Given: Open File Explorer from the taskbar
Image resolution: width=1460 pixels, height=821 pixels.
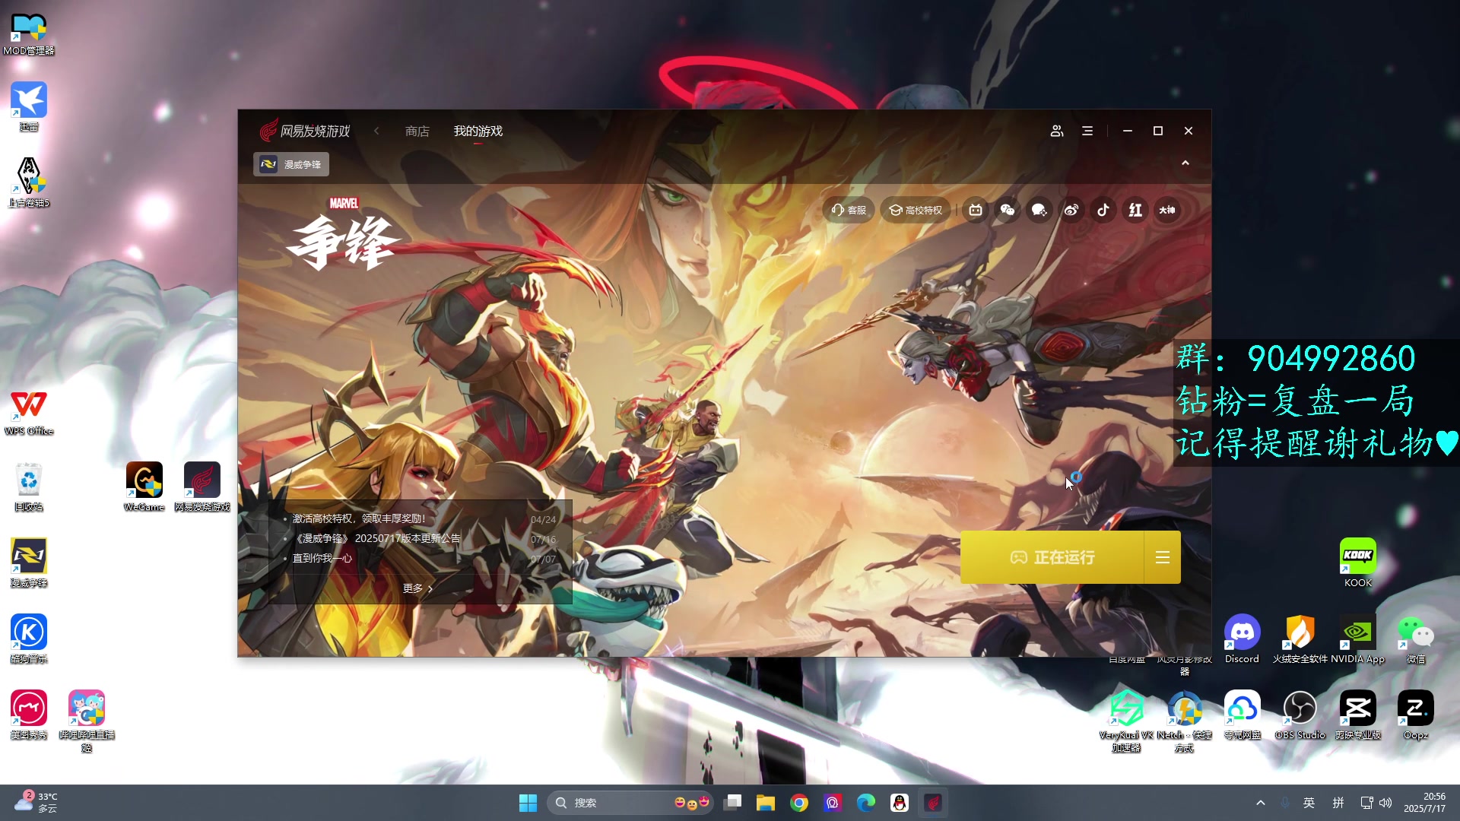Looking at the screenshot, I should (766, 803).
